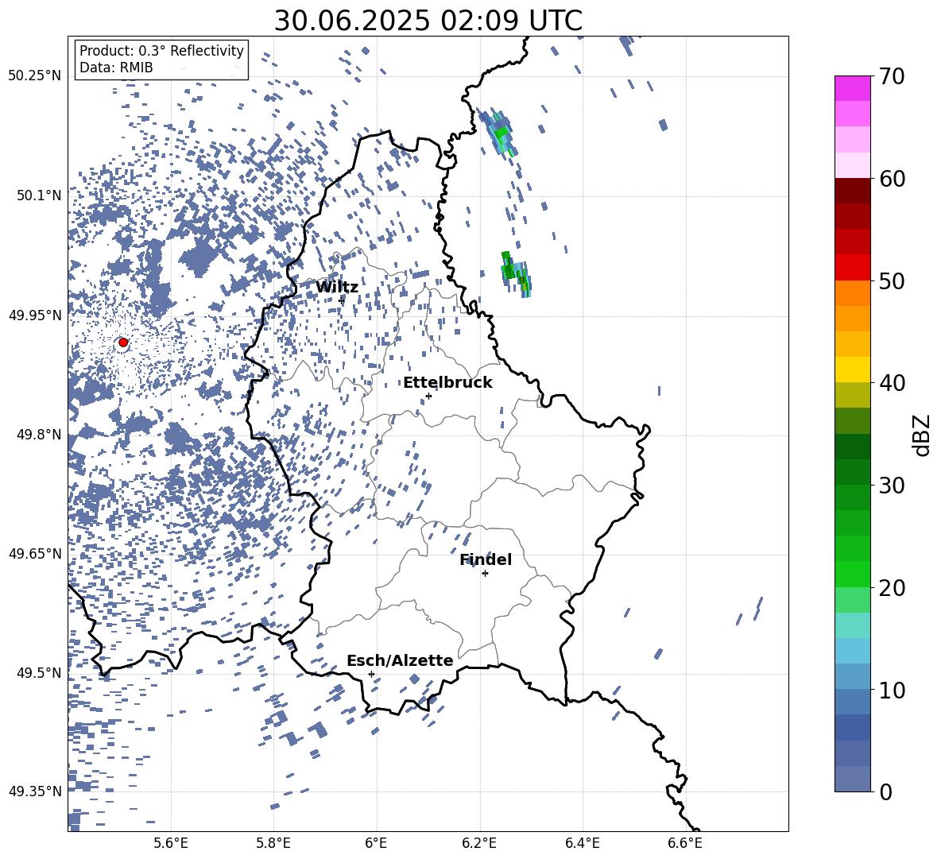
Task: Click latitude label 49.95°N
Action: (x=35, y=315)
